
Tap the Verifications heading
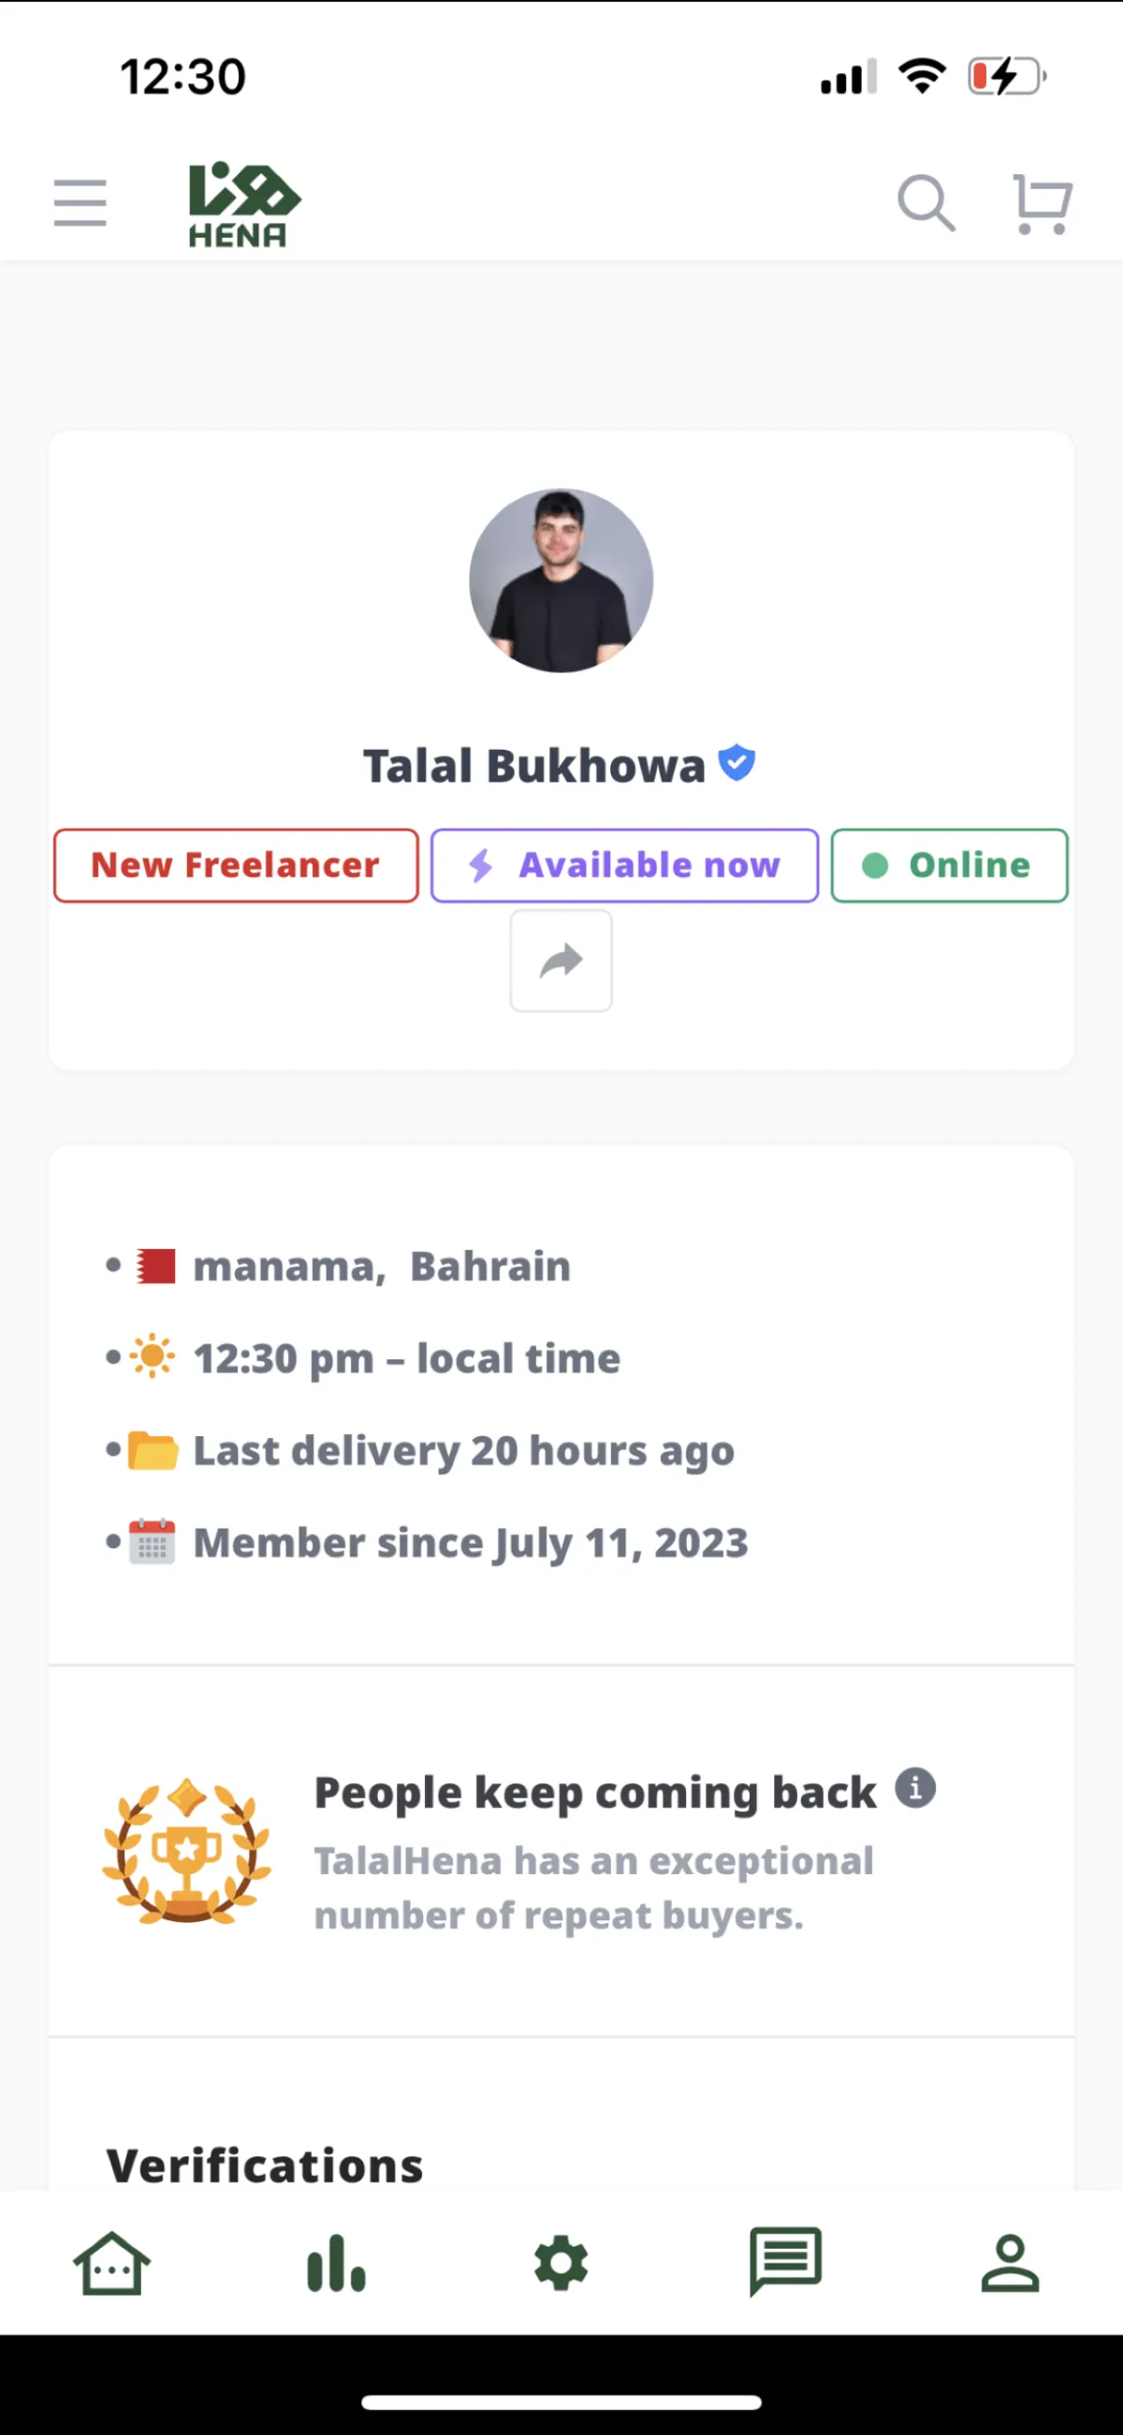coord(265,2165)
